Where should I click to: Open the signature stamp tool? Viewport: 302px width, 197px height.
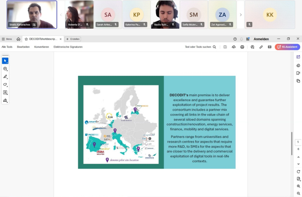click(x=5, y=100)
